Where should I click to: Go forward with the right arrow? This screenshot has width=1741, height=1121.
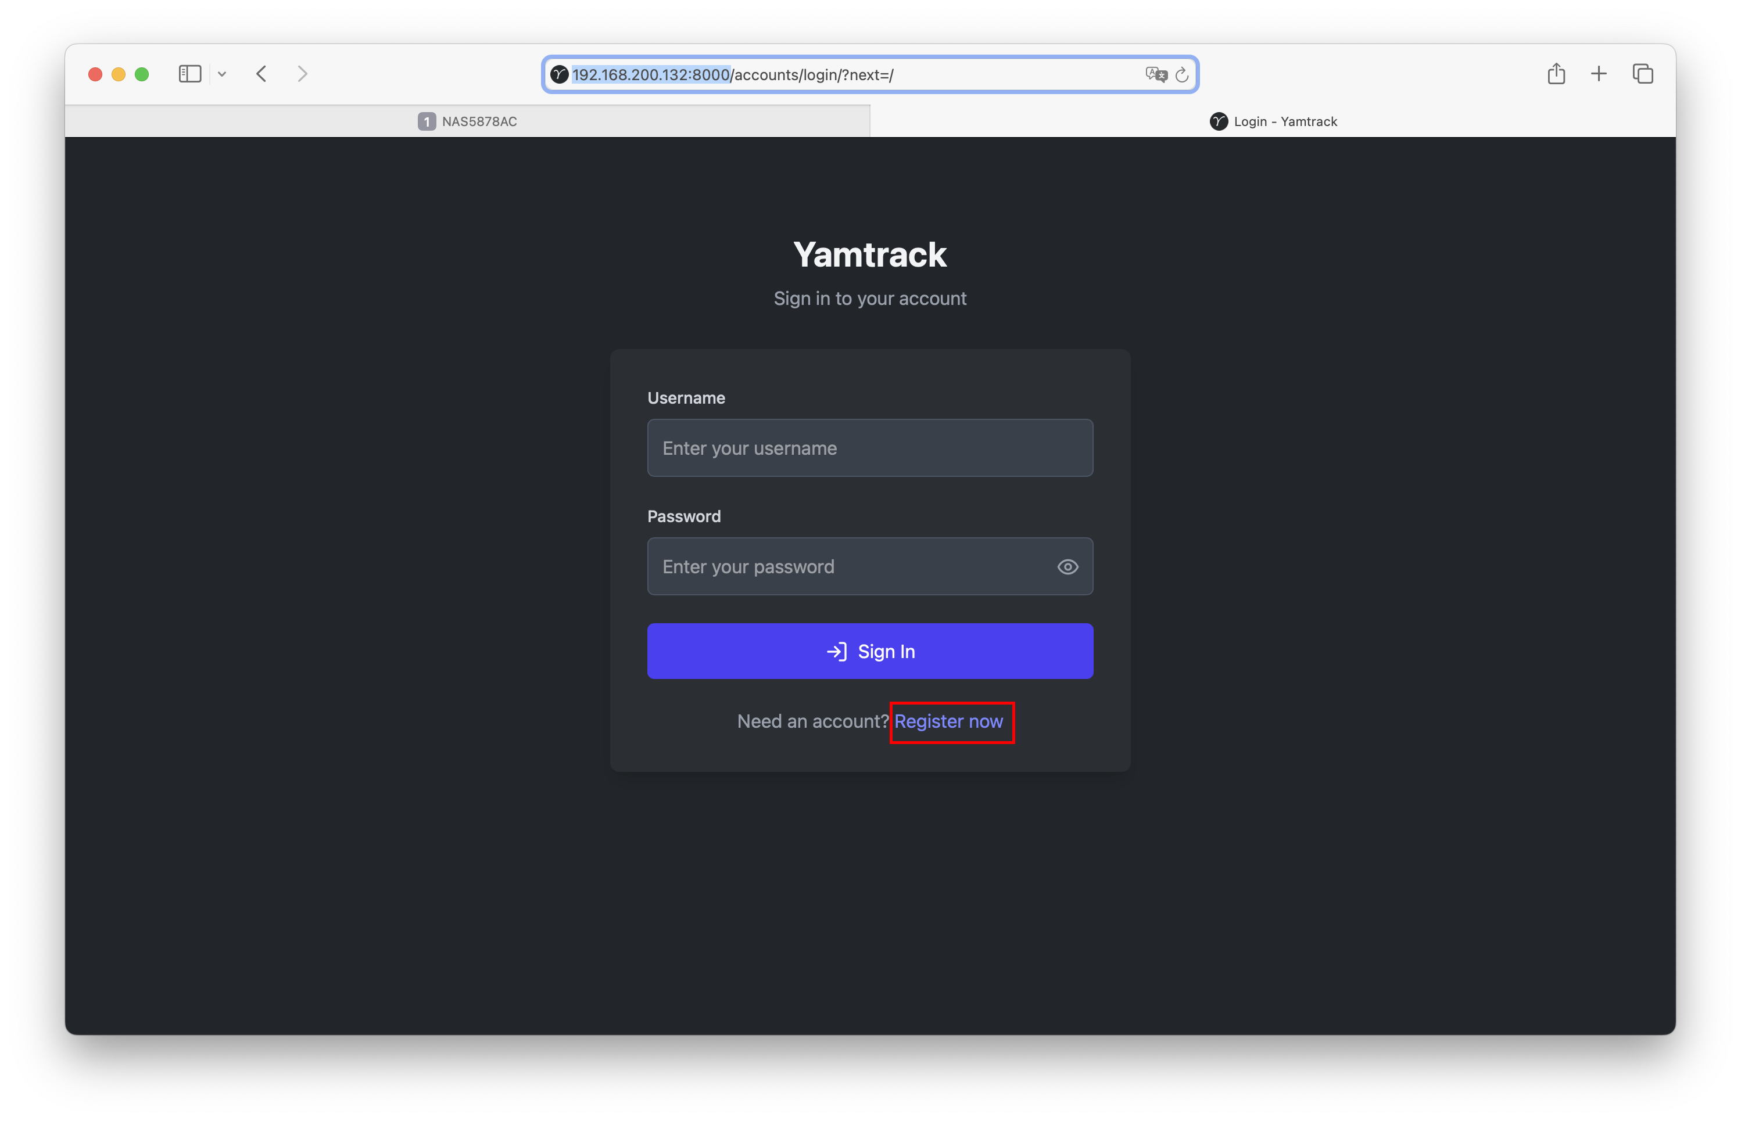click(x=302, y=74)
